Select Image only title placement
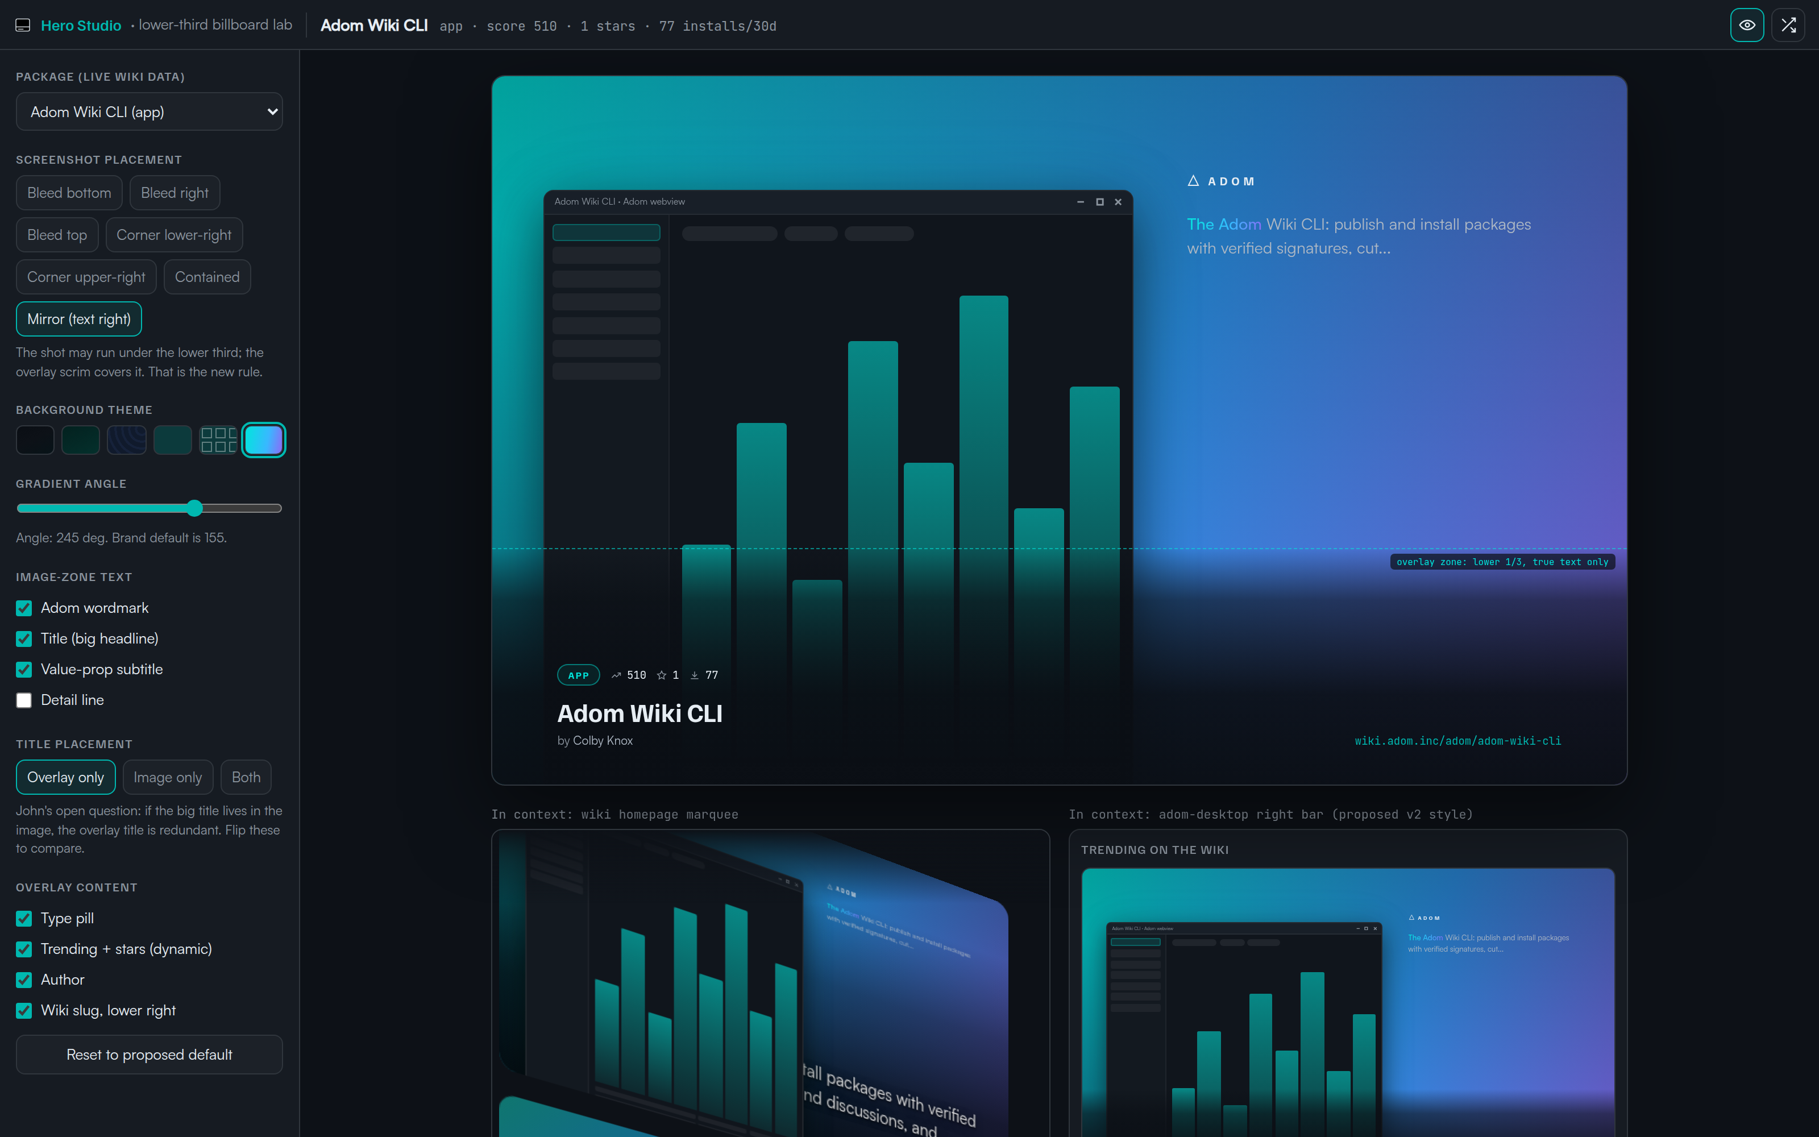This screenshot has height=1137, width=1819. coord(168,778)
